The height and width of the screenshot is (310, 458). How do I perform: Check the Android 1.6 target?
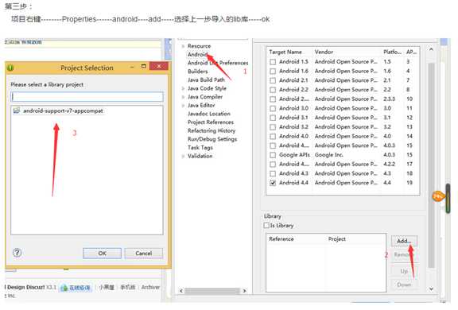tap(273, 72)
